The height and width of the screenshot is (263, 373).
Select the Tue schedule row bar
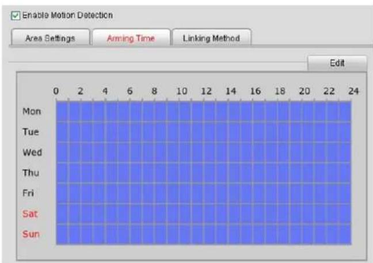(204, 132)
